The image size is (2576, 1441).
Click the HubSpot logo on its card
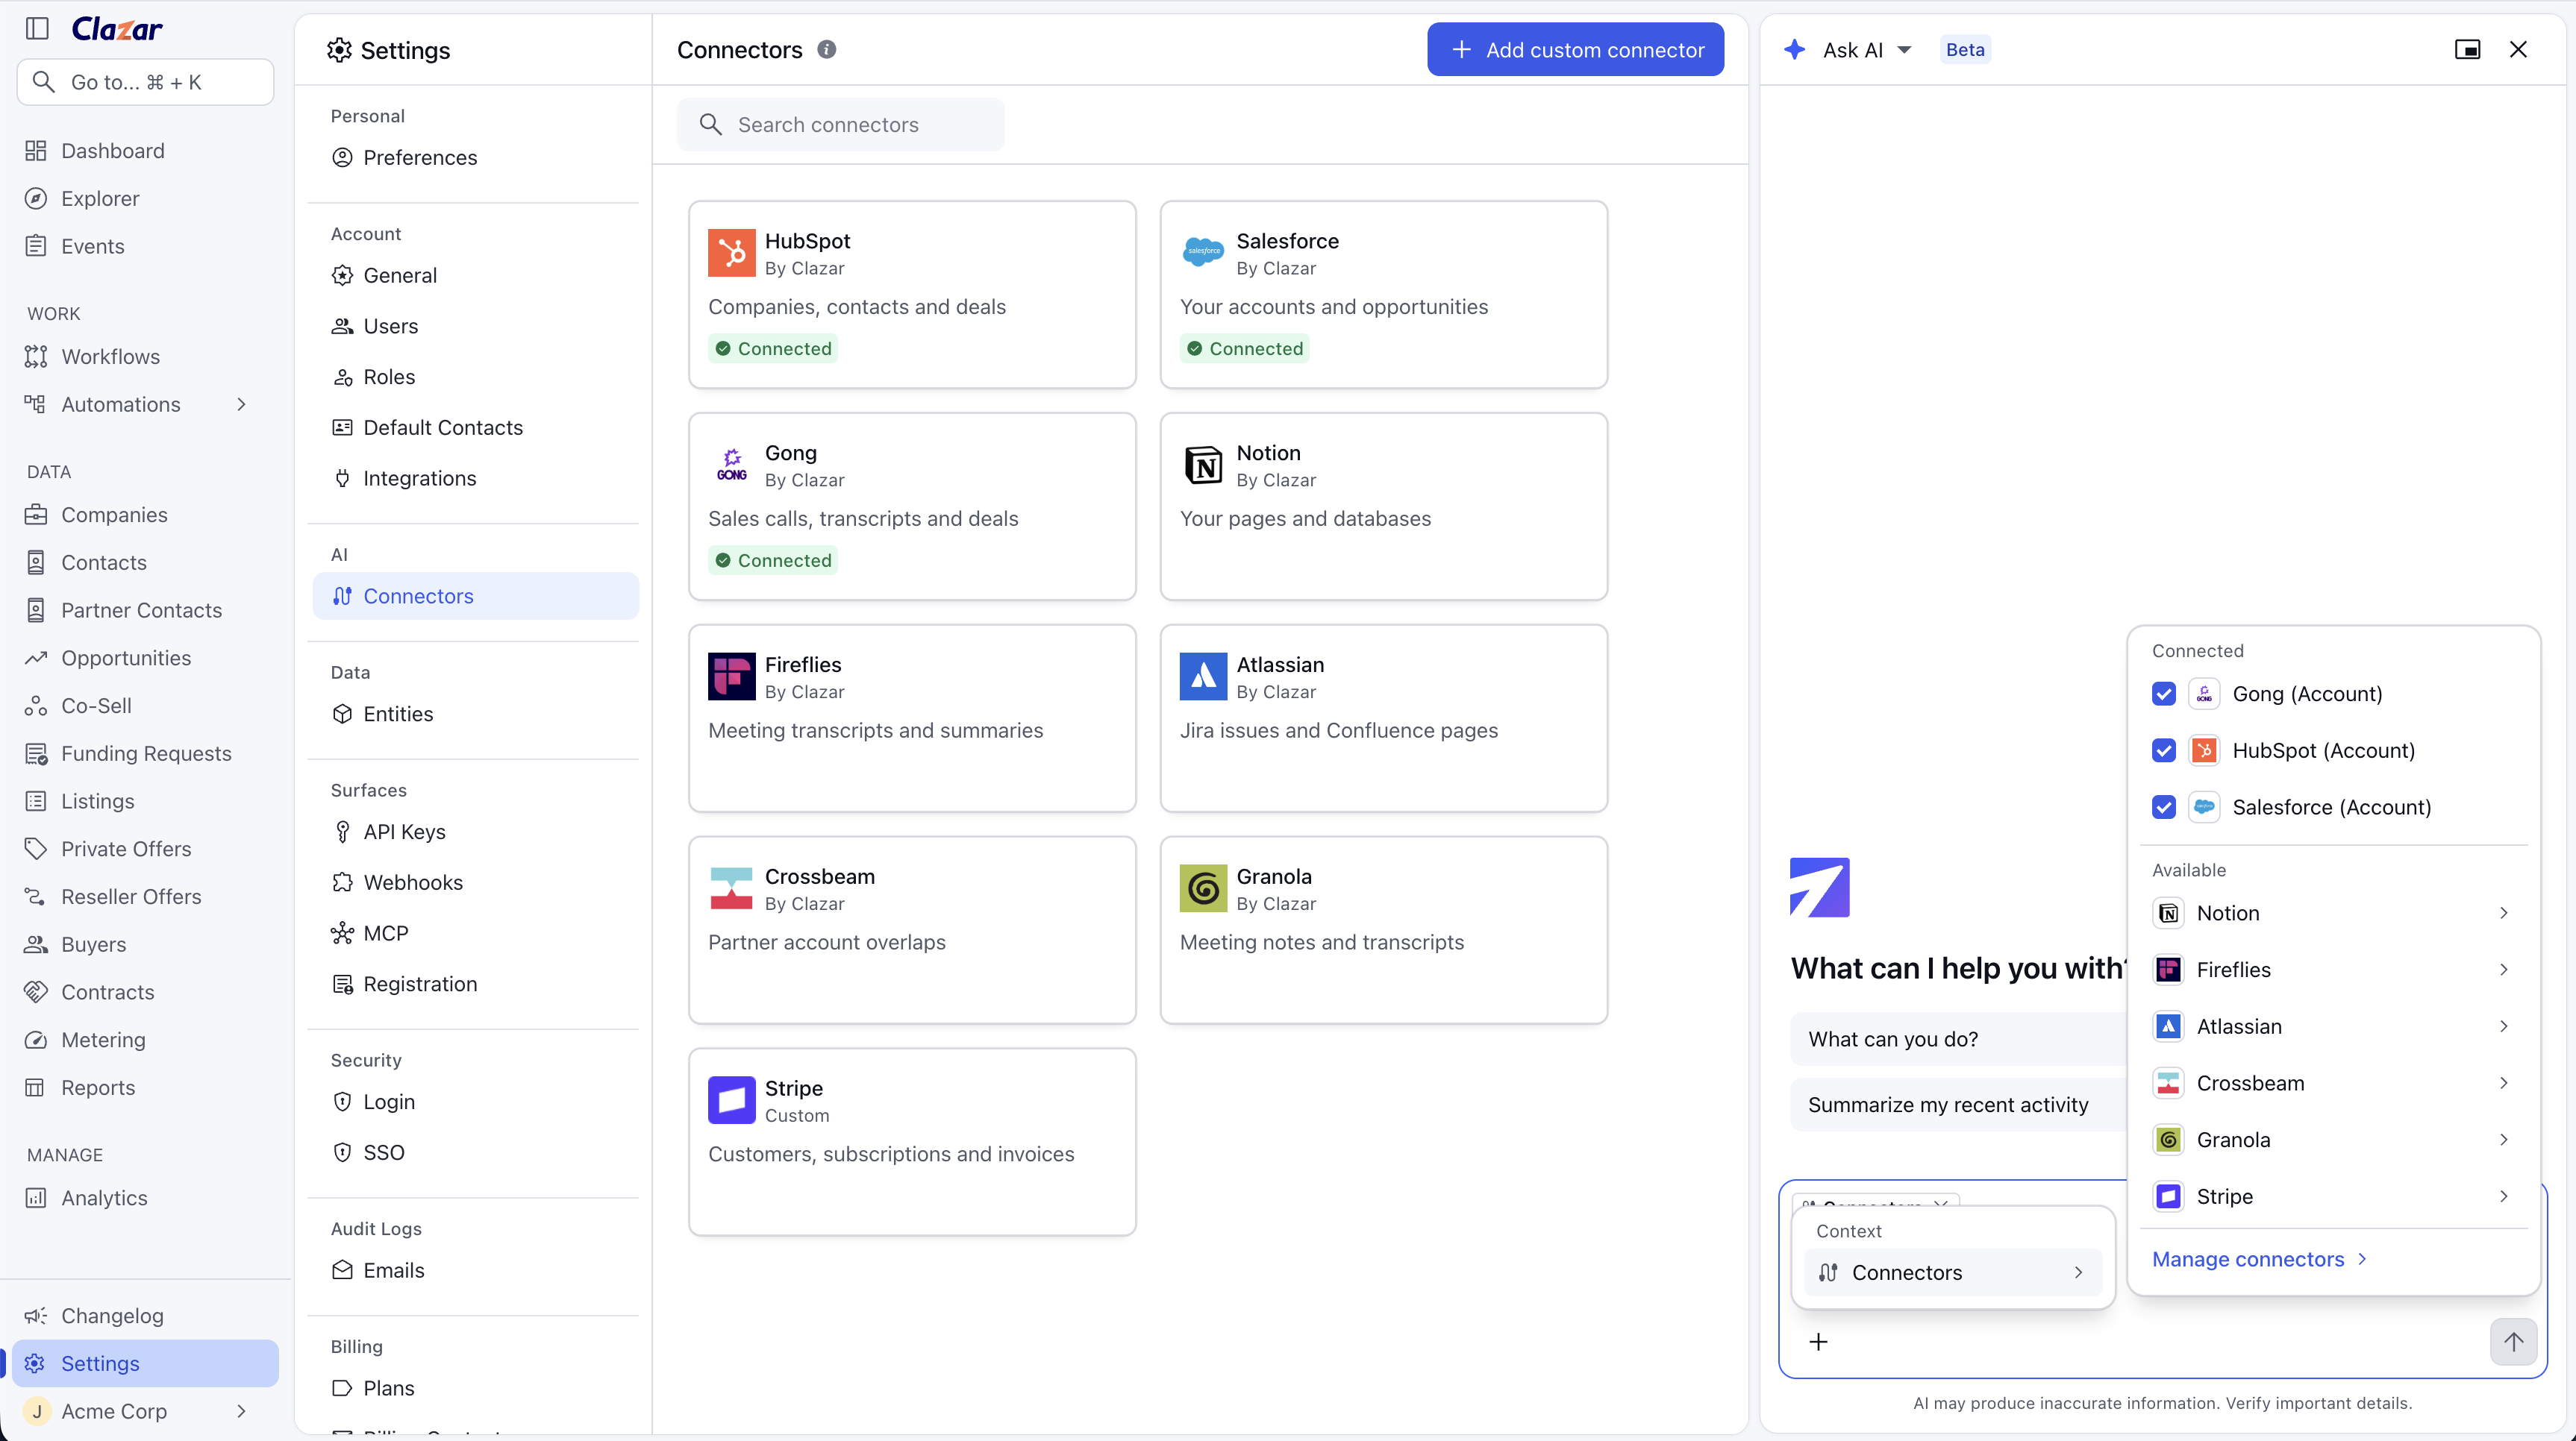pyautogui.click(x=731, y=253)
